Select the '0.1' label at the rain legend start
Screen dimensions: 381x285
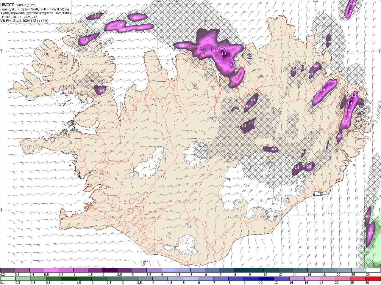click(2, 283)
